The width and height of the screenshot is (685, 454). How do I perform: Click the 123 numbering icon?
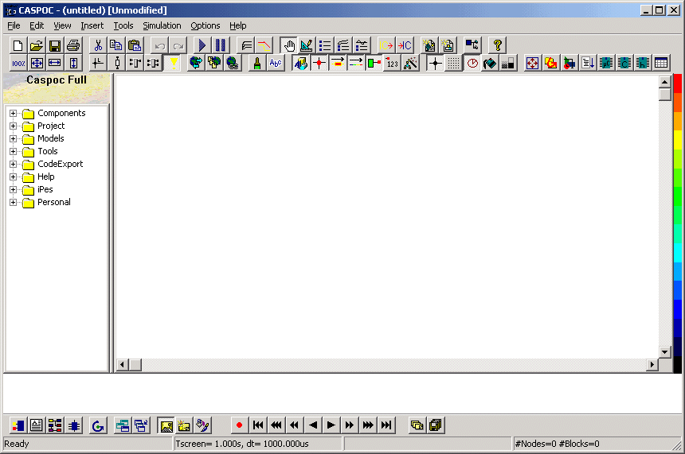coord(393,64)
